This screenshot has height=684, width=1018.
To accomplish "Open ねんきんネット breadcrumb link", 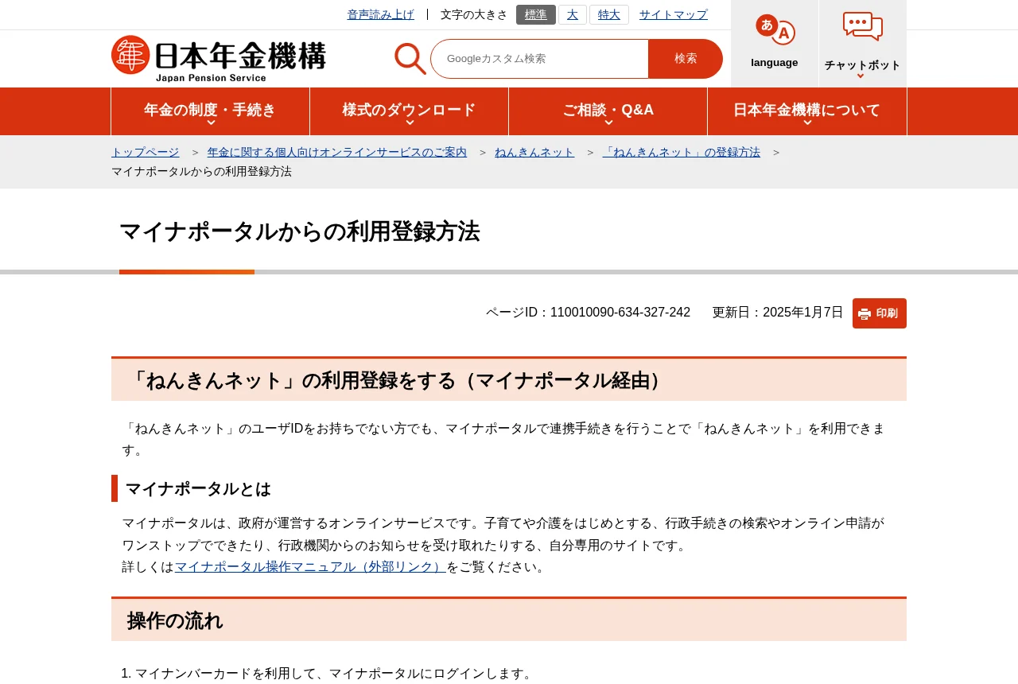I will (x=534, y=152).
